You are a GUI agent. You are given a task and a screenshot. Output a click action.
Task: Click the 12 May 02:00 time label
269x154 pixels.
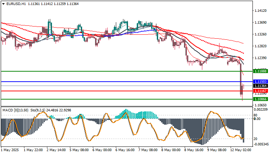click(x=241, y=150)
